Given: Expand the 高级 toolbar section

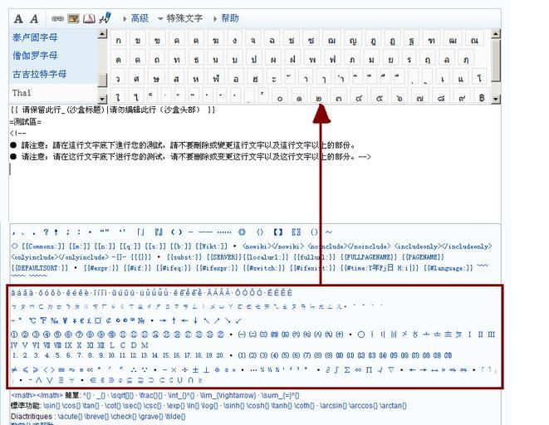Looking at the screenshot, I should pos(139,18).
